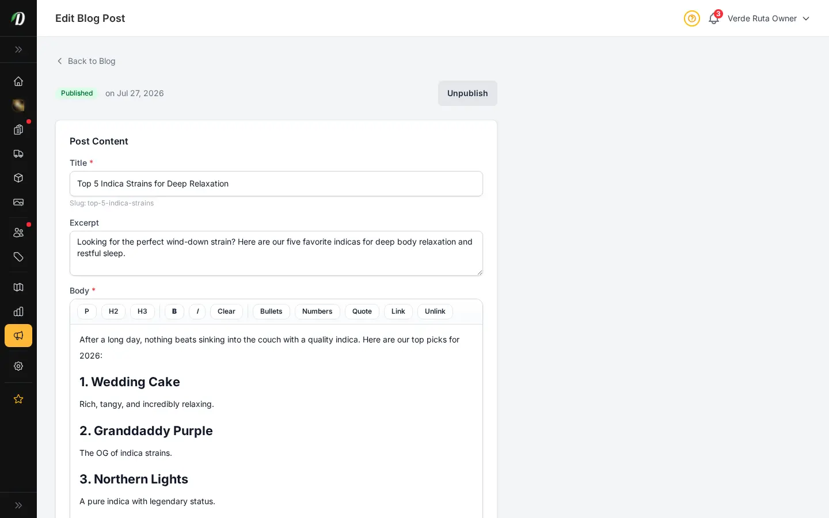This screenshot has width=829, height=518.
Task: Open the star favorites icon
Action: coord(18,399)
